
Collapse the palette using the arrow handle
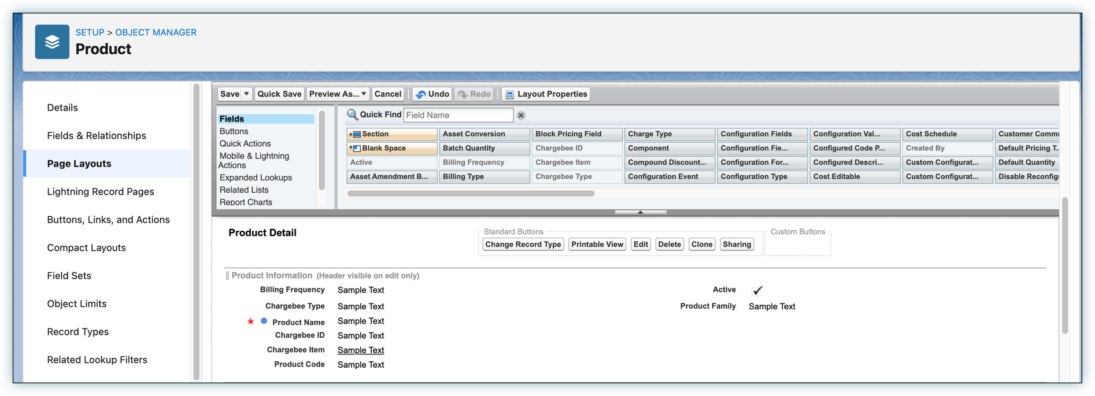pos(640,212)
